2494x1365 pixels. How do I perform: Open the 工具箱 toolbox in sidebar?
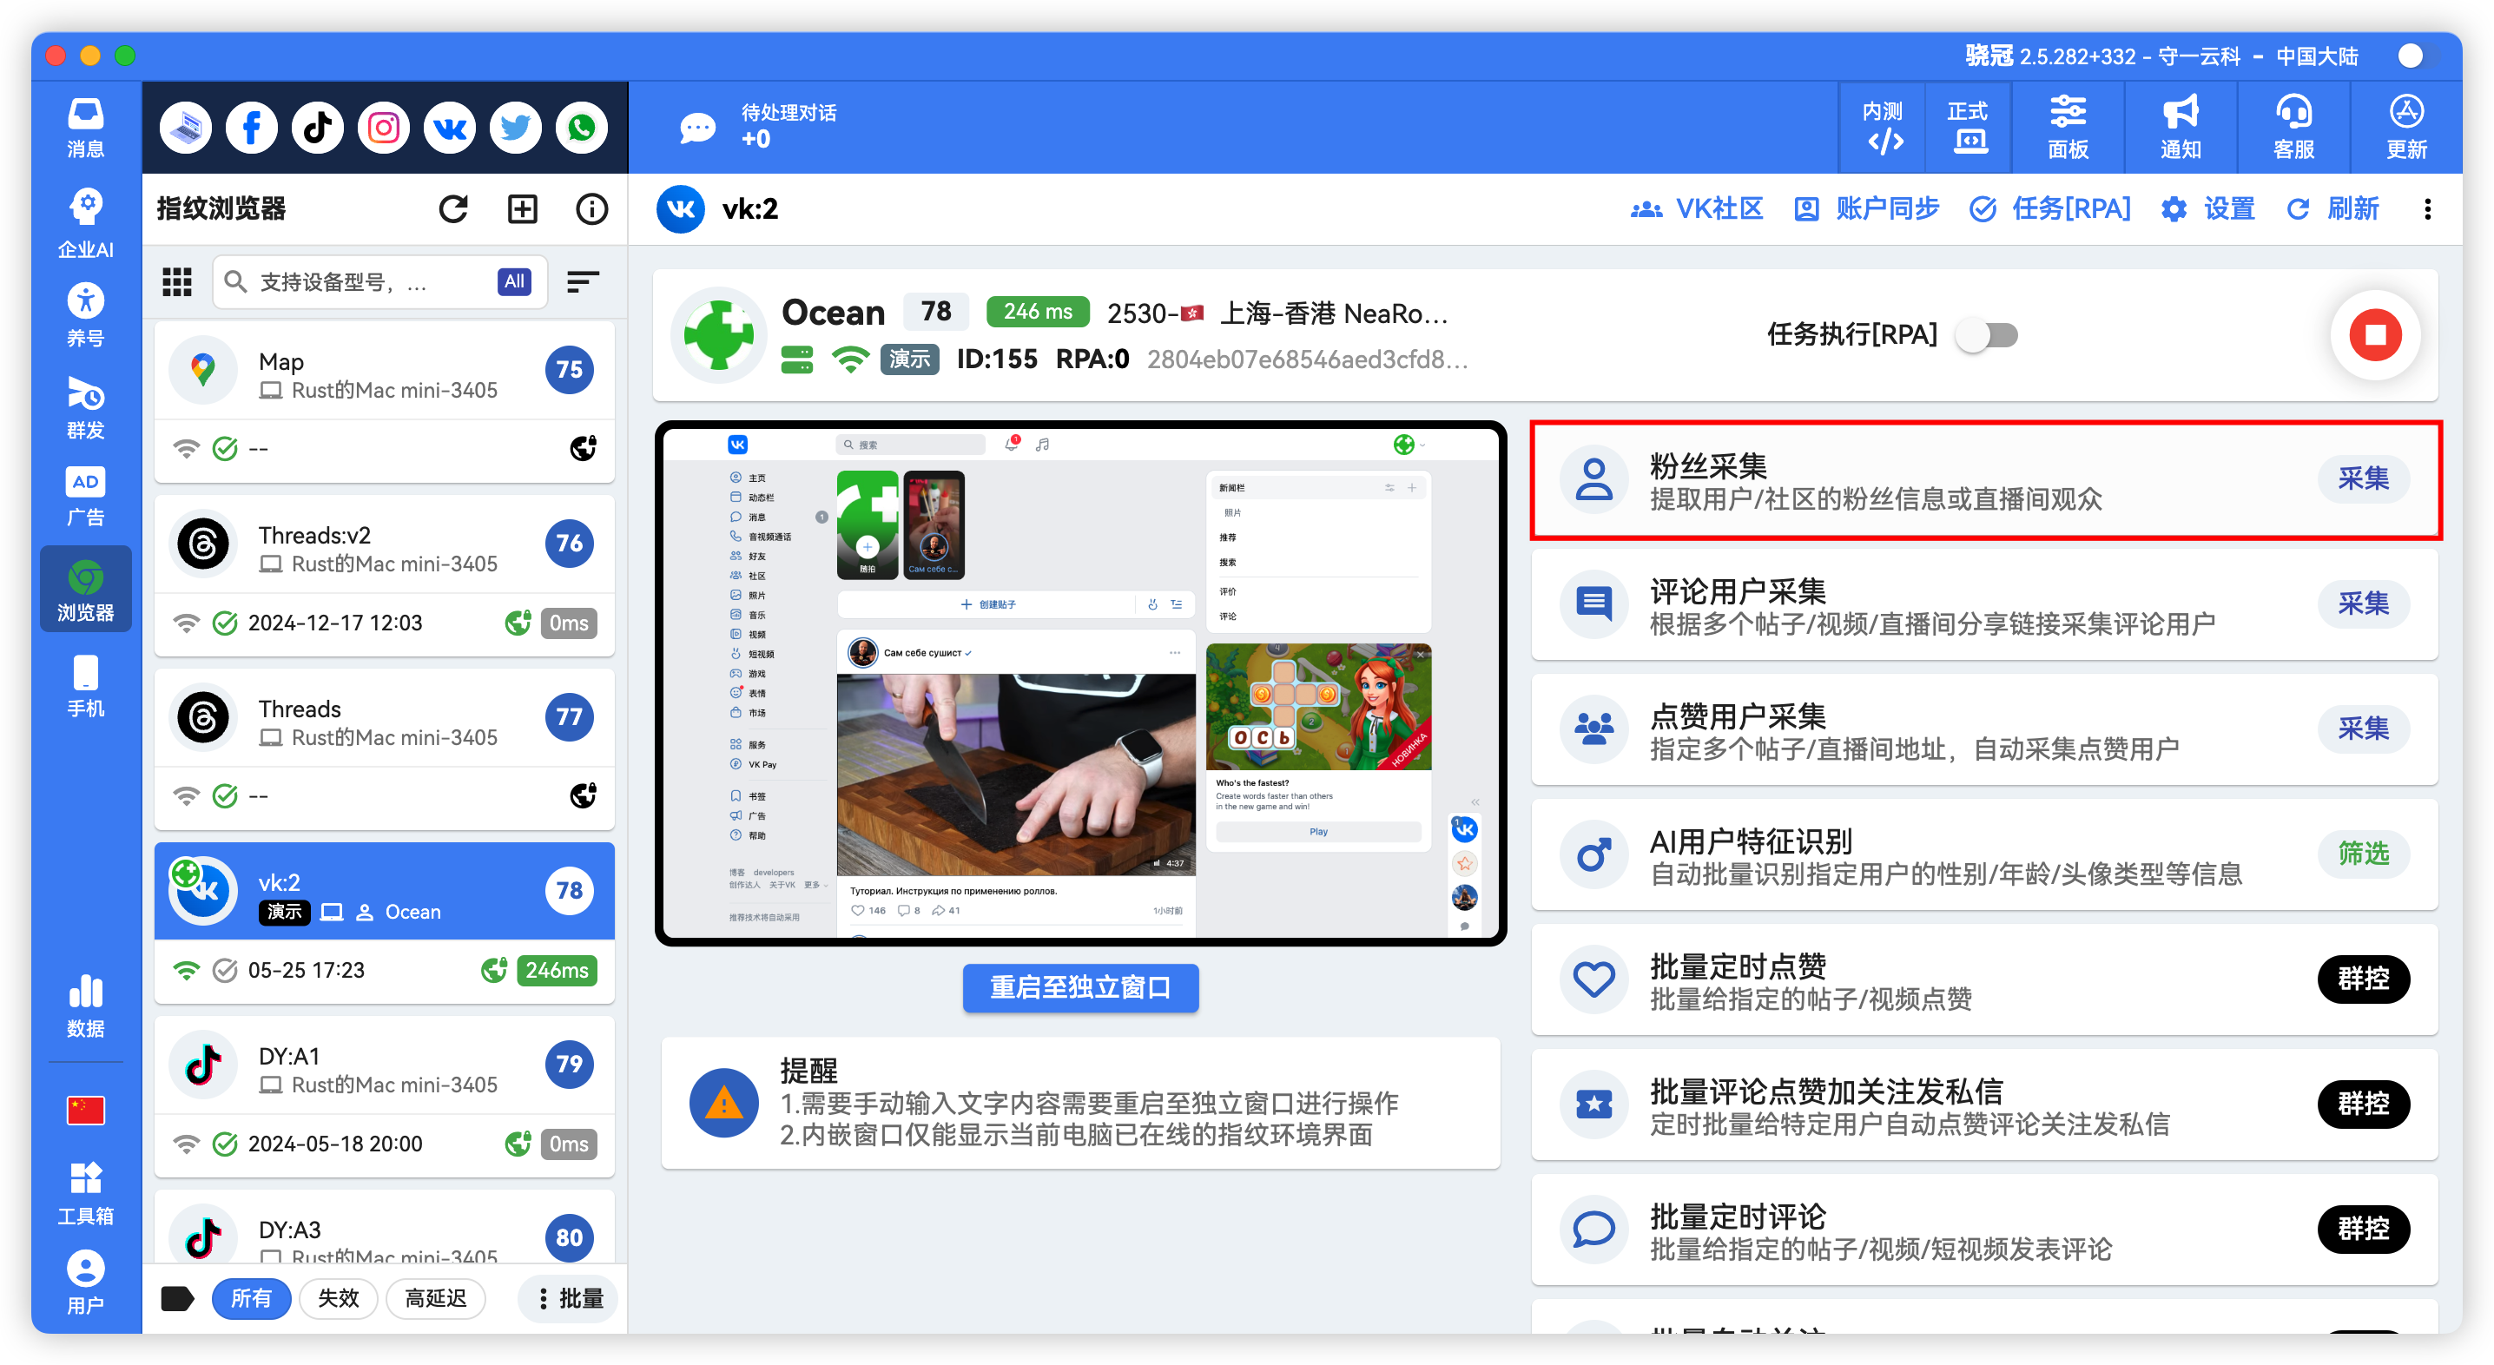tap(85, 1190)
